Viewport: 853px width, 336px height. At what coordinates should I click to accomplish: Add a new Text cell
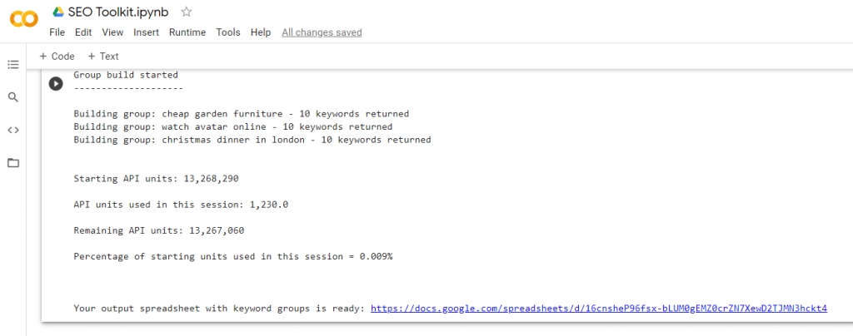pos(103,57)
